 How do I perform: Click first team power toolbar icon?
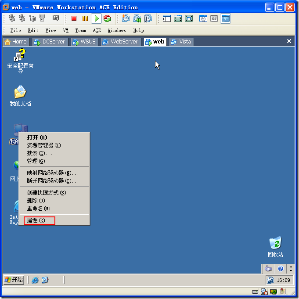point(12,18)
